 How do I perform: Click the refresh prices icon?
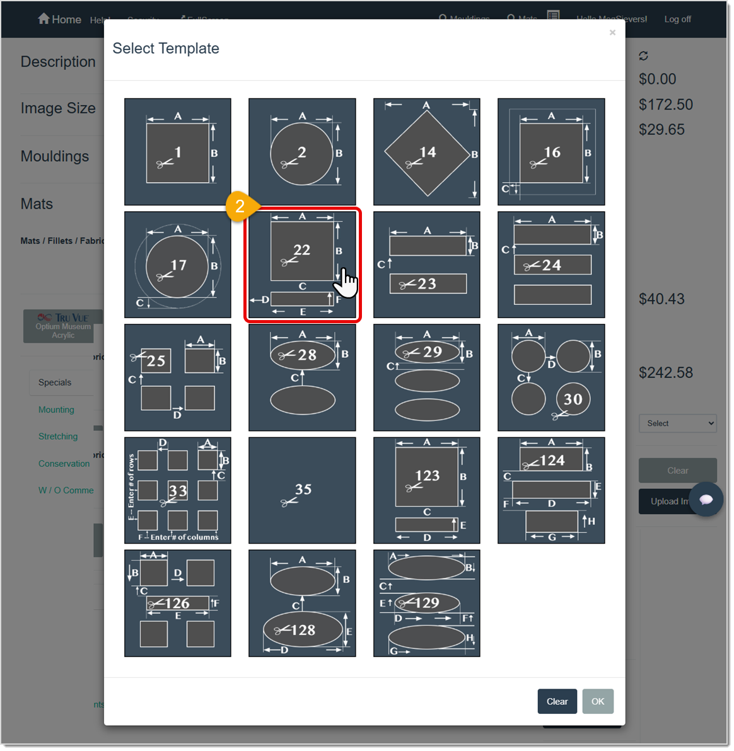(644, 55)
